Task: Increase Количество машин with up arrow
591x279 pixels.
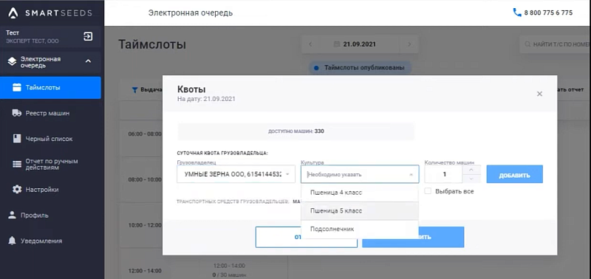Action: (x=471, y=170)
